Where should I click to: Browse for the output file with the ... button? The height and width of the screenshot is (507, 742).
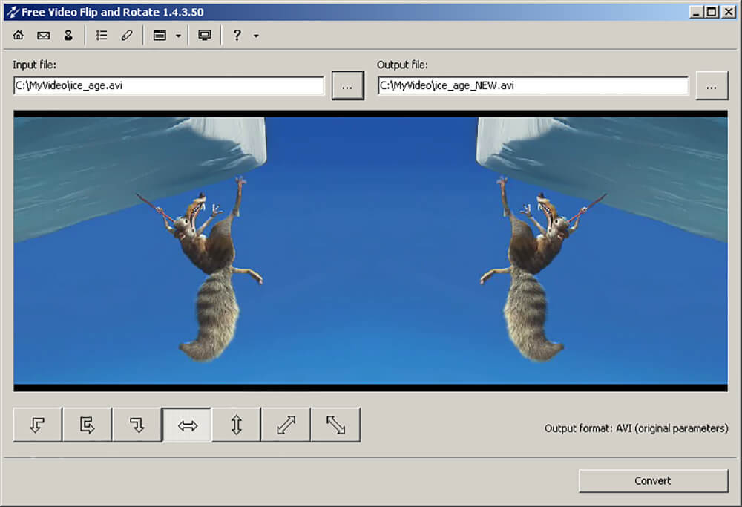712,85
